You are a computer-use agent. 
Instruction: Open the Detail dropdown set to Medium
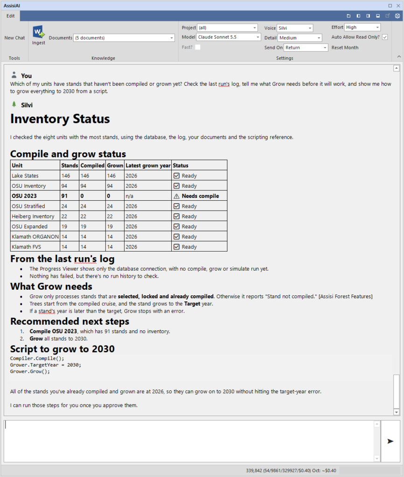point(300,38)
